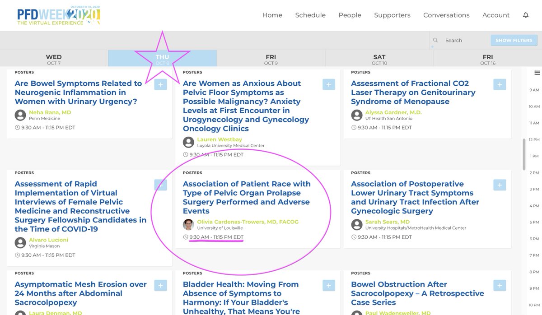Add 'Bladder Health' poster with plus button

(x=329, y=285)
